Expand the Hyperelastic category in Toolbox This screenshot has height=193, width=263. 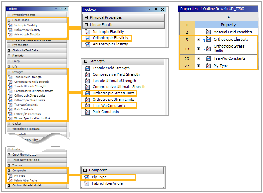(9, 45)
